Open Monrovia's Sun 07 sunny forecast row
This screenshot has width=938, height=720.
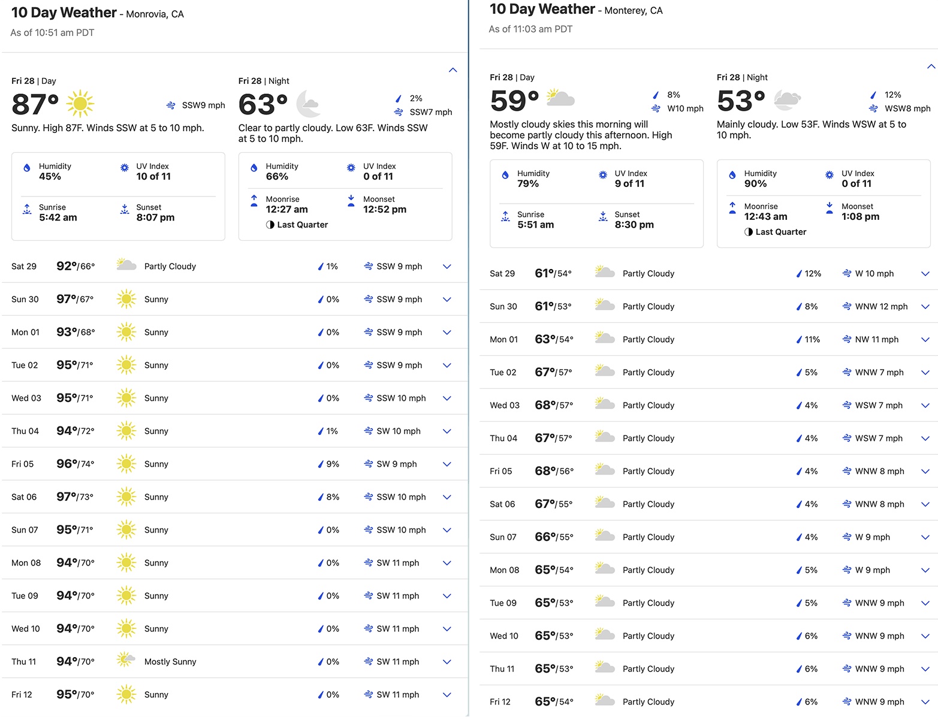(x=234, y=530)
